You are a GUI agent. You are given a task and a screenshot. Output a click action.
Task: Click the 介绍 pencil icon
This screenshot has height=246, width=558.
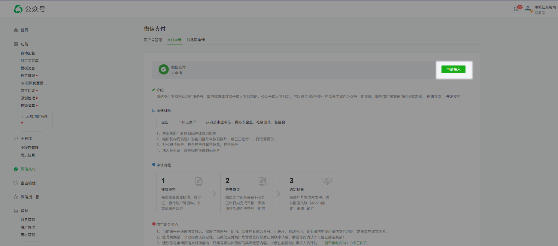coord(154,90)
